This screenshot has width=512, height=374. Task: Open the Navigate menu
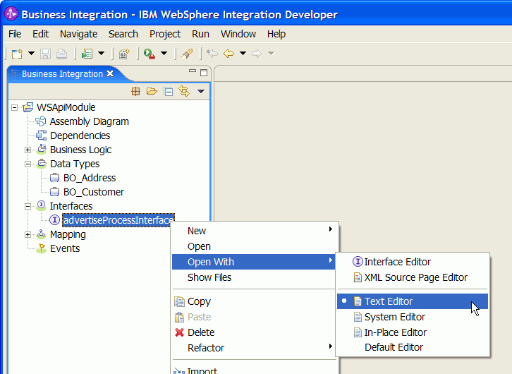[x=79, y=34]
